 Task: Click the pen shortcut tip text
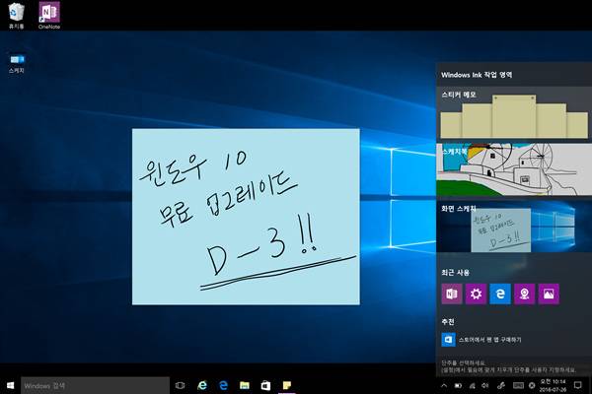509,366
